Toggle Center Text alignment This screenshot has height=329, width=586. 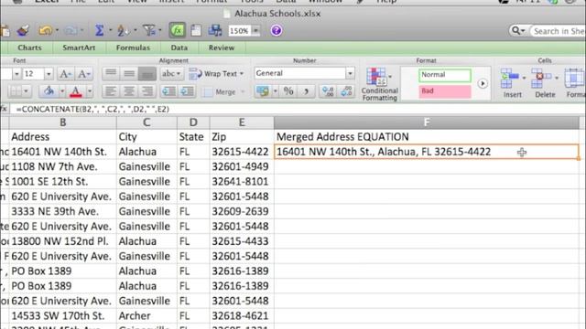point(129,91)
